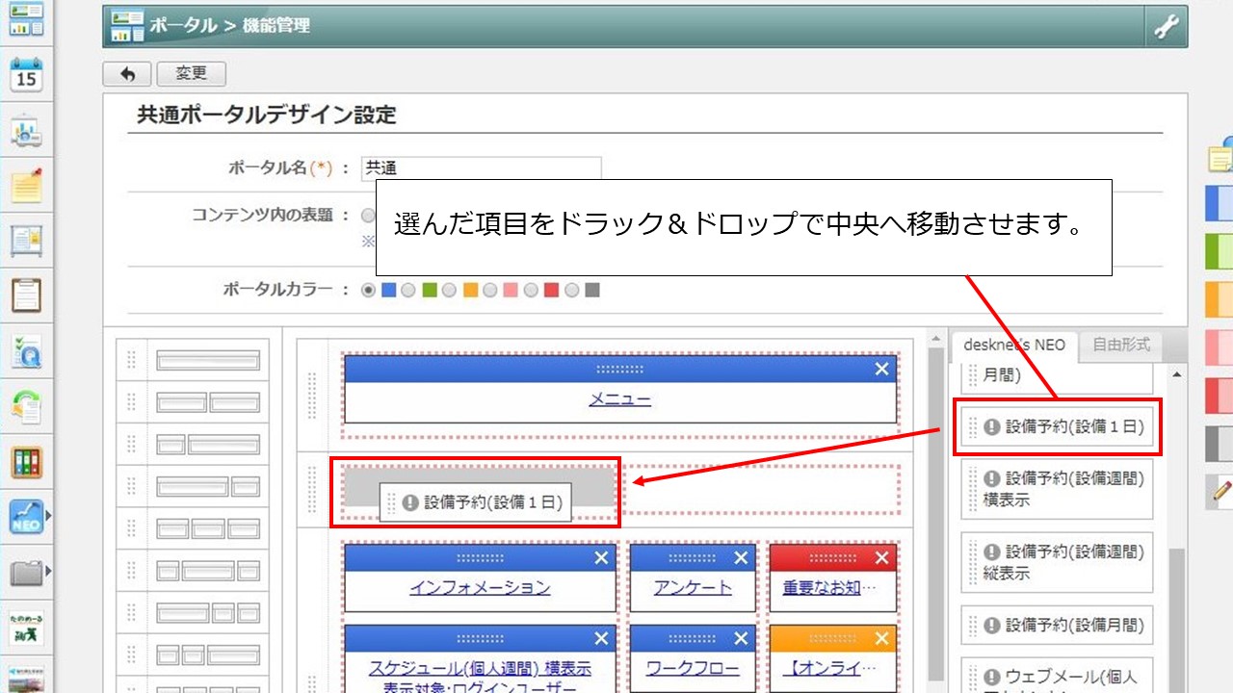Click the ポータル名 text field containing 共通

[x=481, y=167]
